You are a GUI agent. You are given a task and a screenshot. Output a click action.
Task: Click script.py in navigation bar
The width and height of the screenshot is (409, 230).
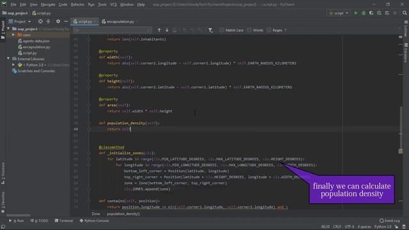[42, 13]
